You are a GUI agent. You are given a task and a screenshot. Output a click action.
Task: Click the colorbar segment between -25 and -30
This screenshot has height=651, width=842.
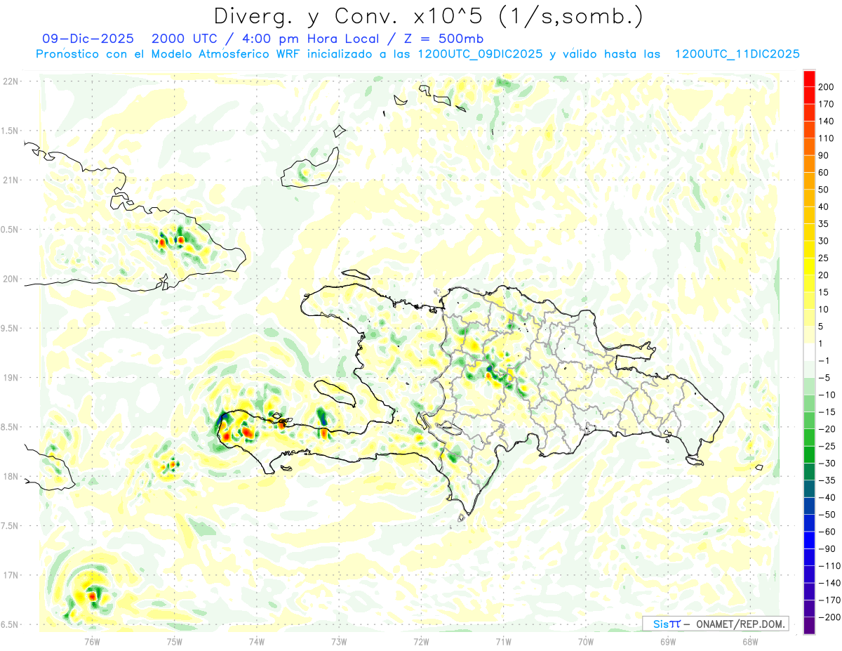tap(809, 455)
